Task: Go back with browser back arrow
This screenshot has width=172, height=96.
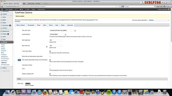Action: point(2,6)
